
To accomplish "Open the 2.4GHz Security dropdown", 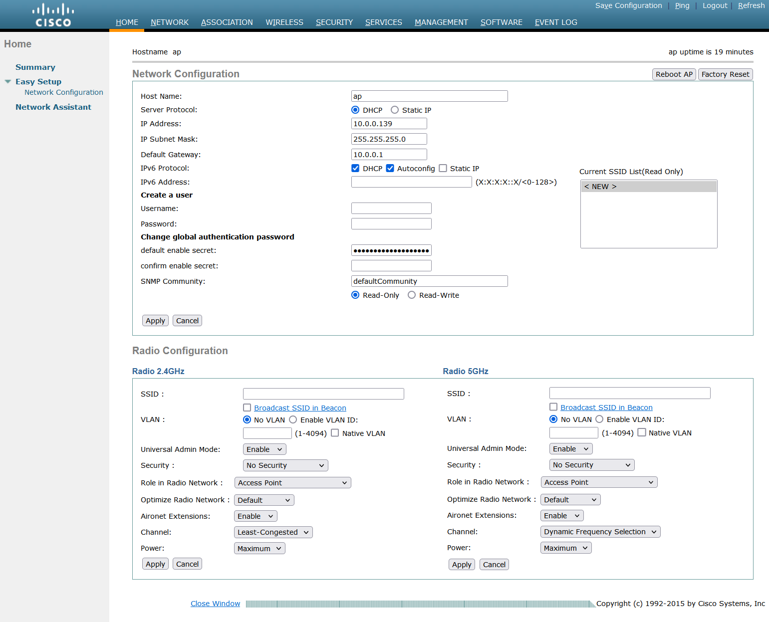I will (x=285, y=465).
